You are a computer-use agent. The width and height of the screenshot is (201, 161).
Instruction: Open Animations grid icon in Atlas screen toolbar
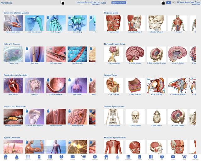pyautogui.click(x=128, y=157)
